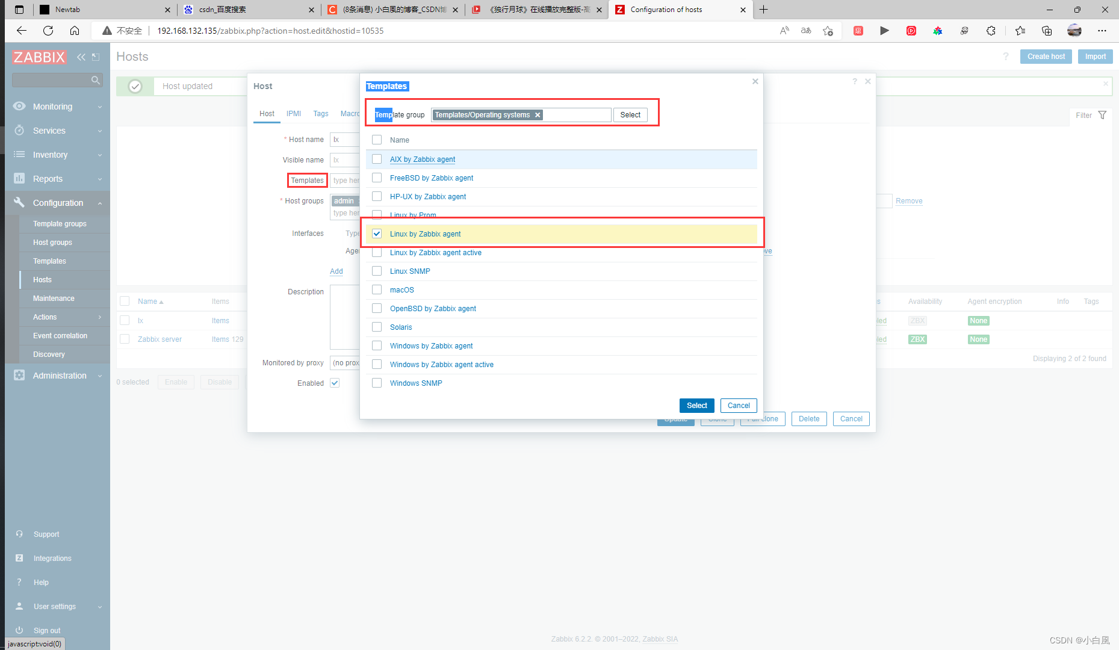Switch to the Tags tab
This screenshot has height=650, width=1119.
[321, 114]
